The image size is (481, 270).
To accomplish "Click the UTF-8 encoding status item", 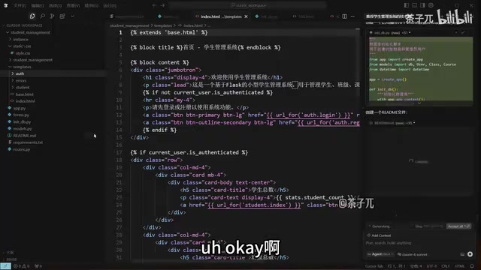I will pyautogui.click(x=431, y=266).
